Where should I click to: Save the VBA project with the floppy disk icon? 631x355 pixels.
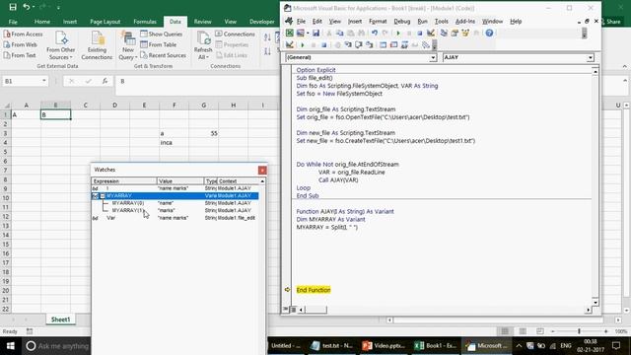[x=315, y=33]
